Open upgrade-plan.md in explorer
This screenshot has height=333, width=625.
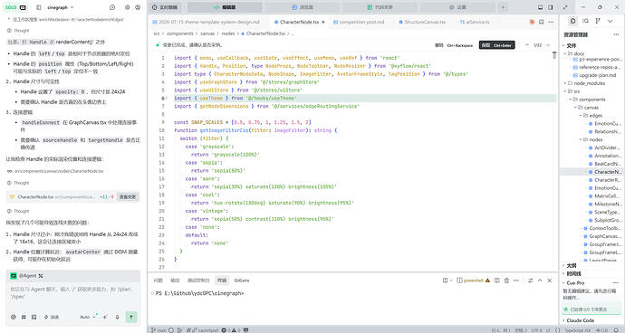click(597, 75)
